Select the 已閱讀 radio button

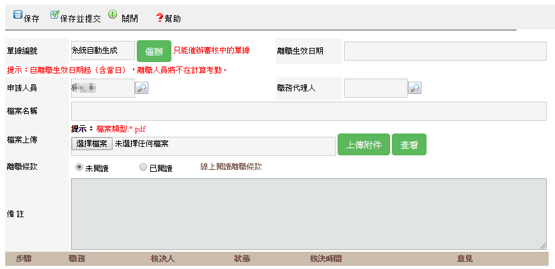[143, 167]
